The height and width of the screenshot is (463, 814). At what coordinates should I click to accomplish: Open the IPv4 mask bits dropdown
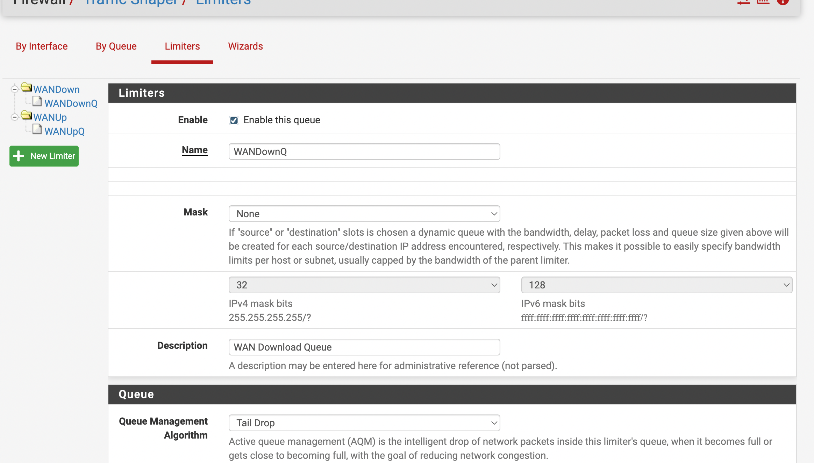[364, 285]
